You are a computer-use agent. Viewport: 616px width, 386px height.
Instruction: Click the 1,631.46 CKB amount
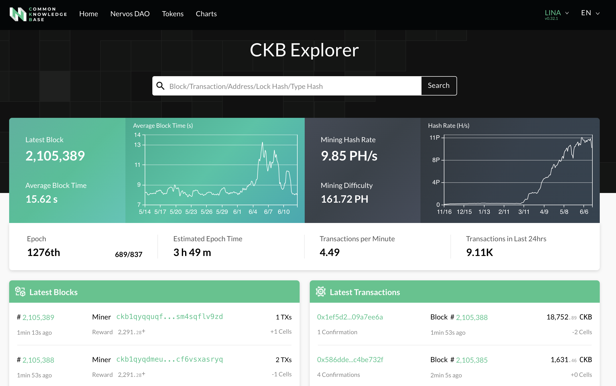click(571, 359)
